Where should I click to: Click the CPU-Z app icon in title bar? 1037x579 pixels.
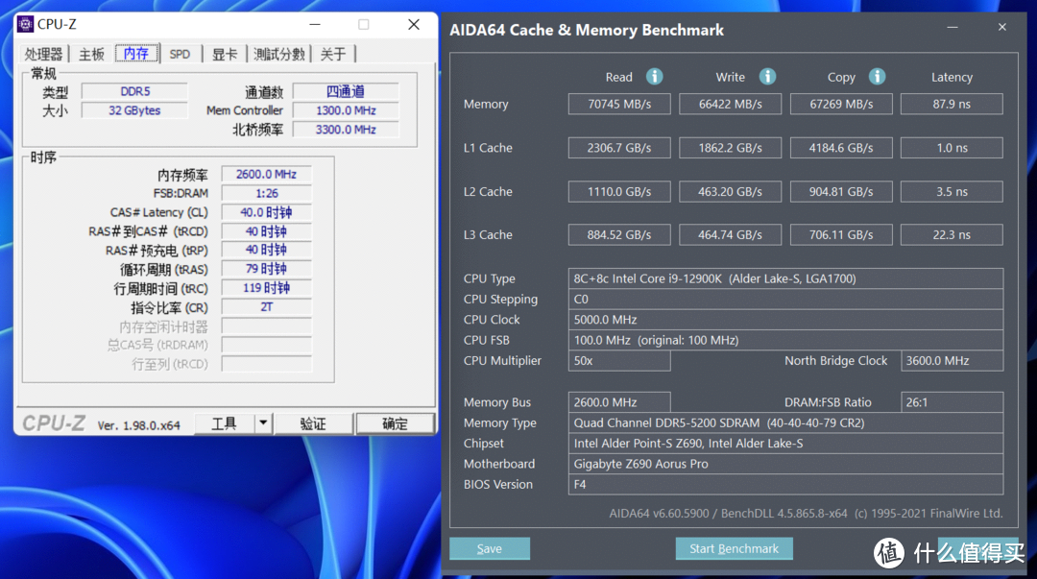25,24
